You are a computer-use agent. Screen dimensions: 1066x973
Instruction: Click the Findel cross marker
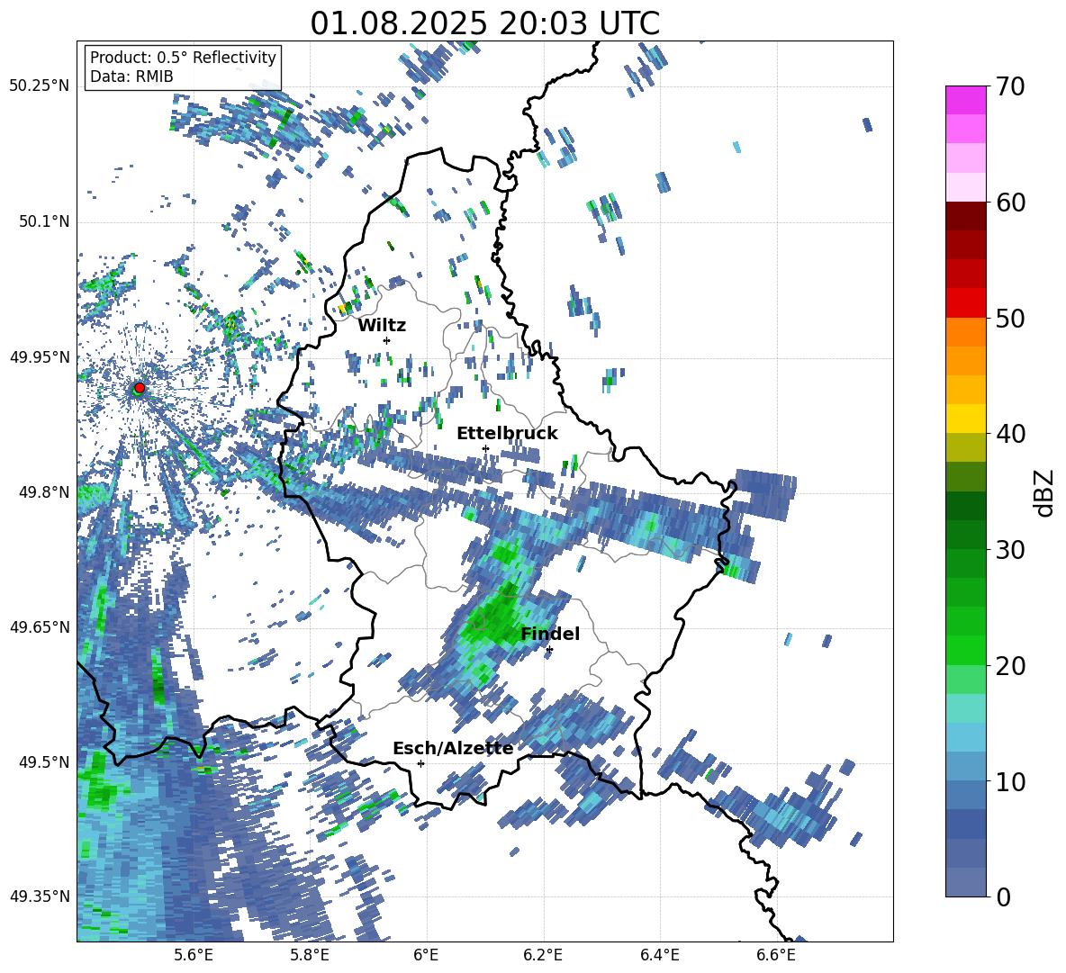549,650
